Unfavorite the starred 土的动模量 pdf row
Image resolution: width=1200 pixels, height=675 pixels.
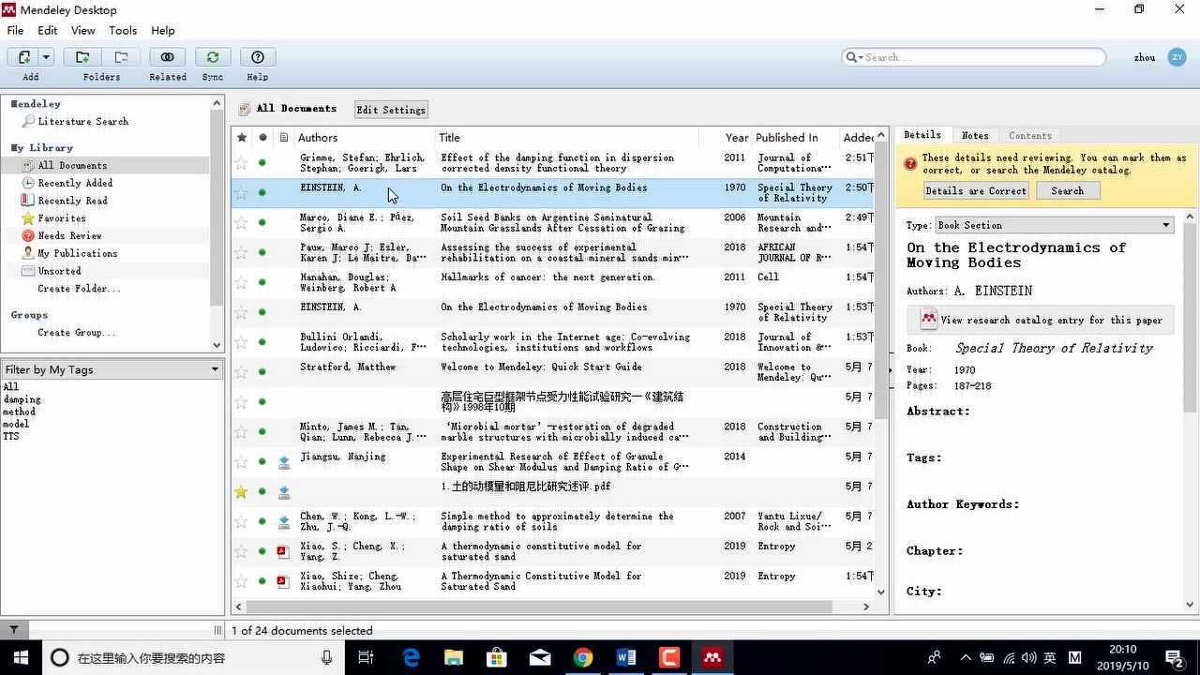point(241,491)
